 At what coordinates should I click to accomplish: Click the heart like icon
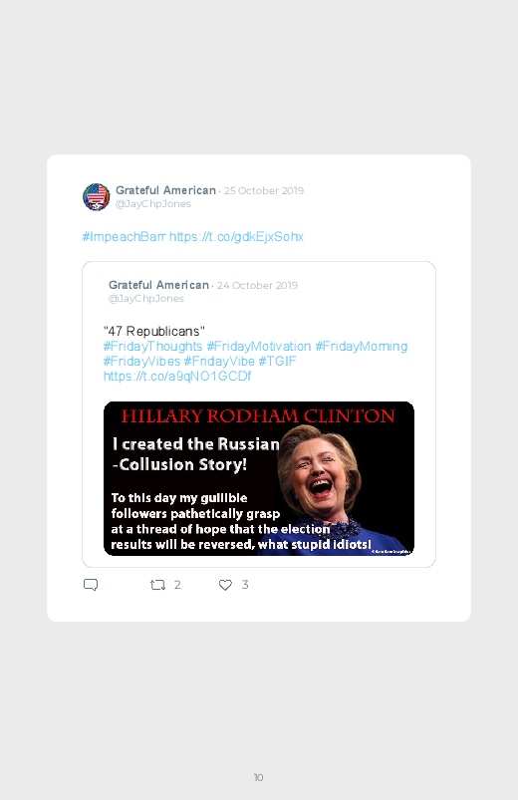coord(225,585)
